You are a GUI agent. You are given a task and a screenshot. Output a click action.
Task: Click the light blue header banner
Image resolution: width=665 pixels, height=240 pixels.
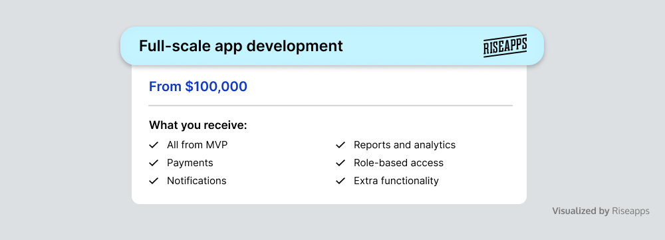[x=332, y=46]
